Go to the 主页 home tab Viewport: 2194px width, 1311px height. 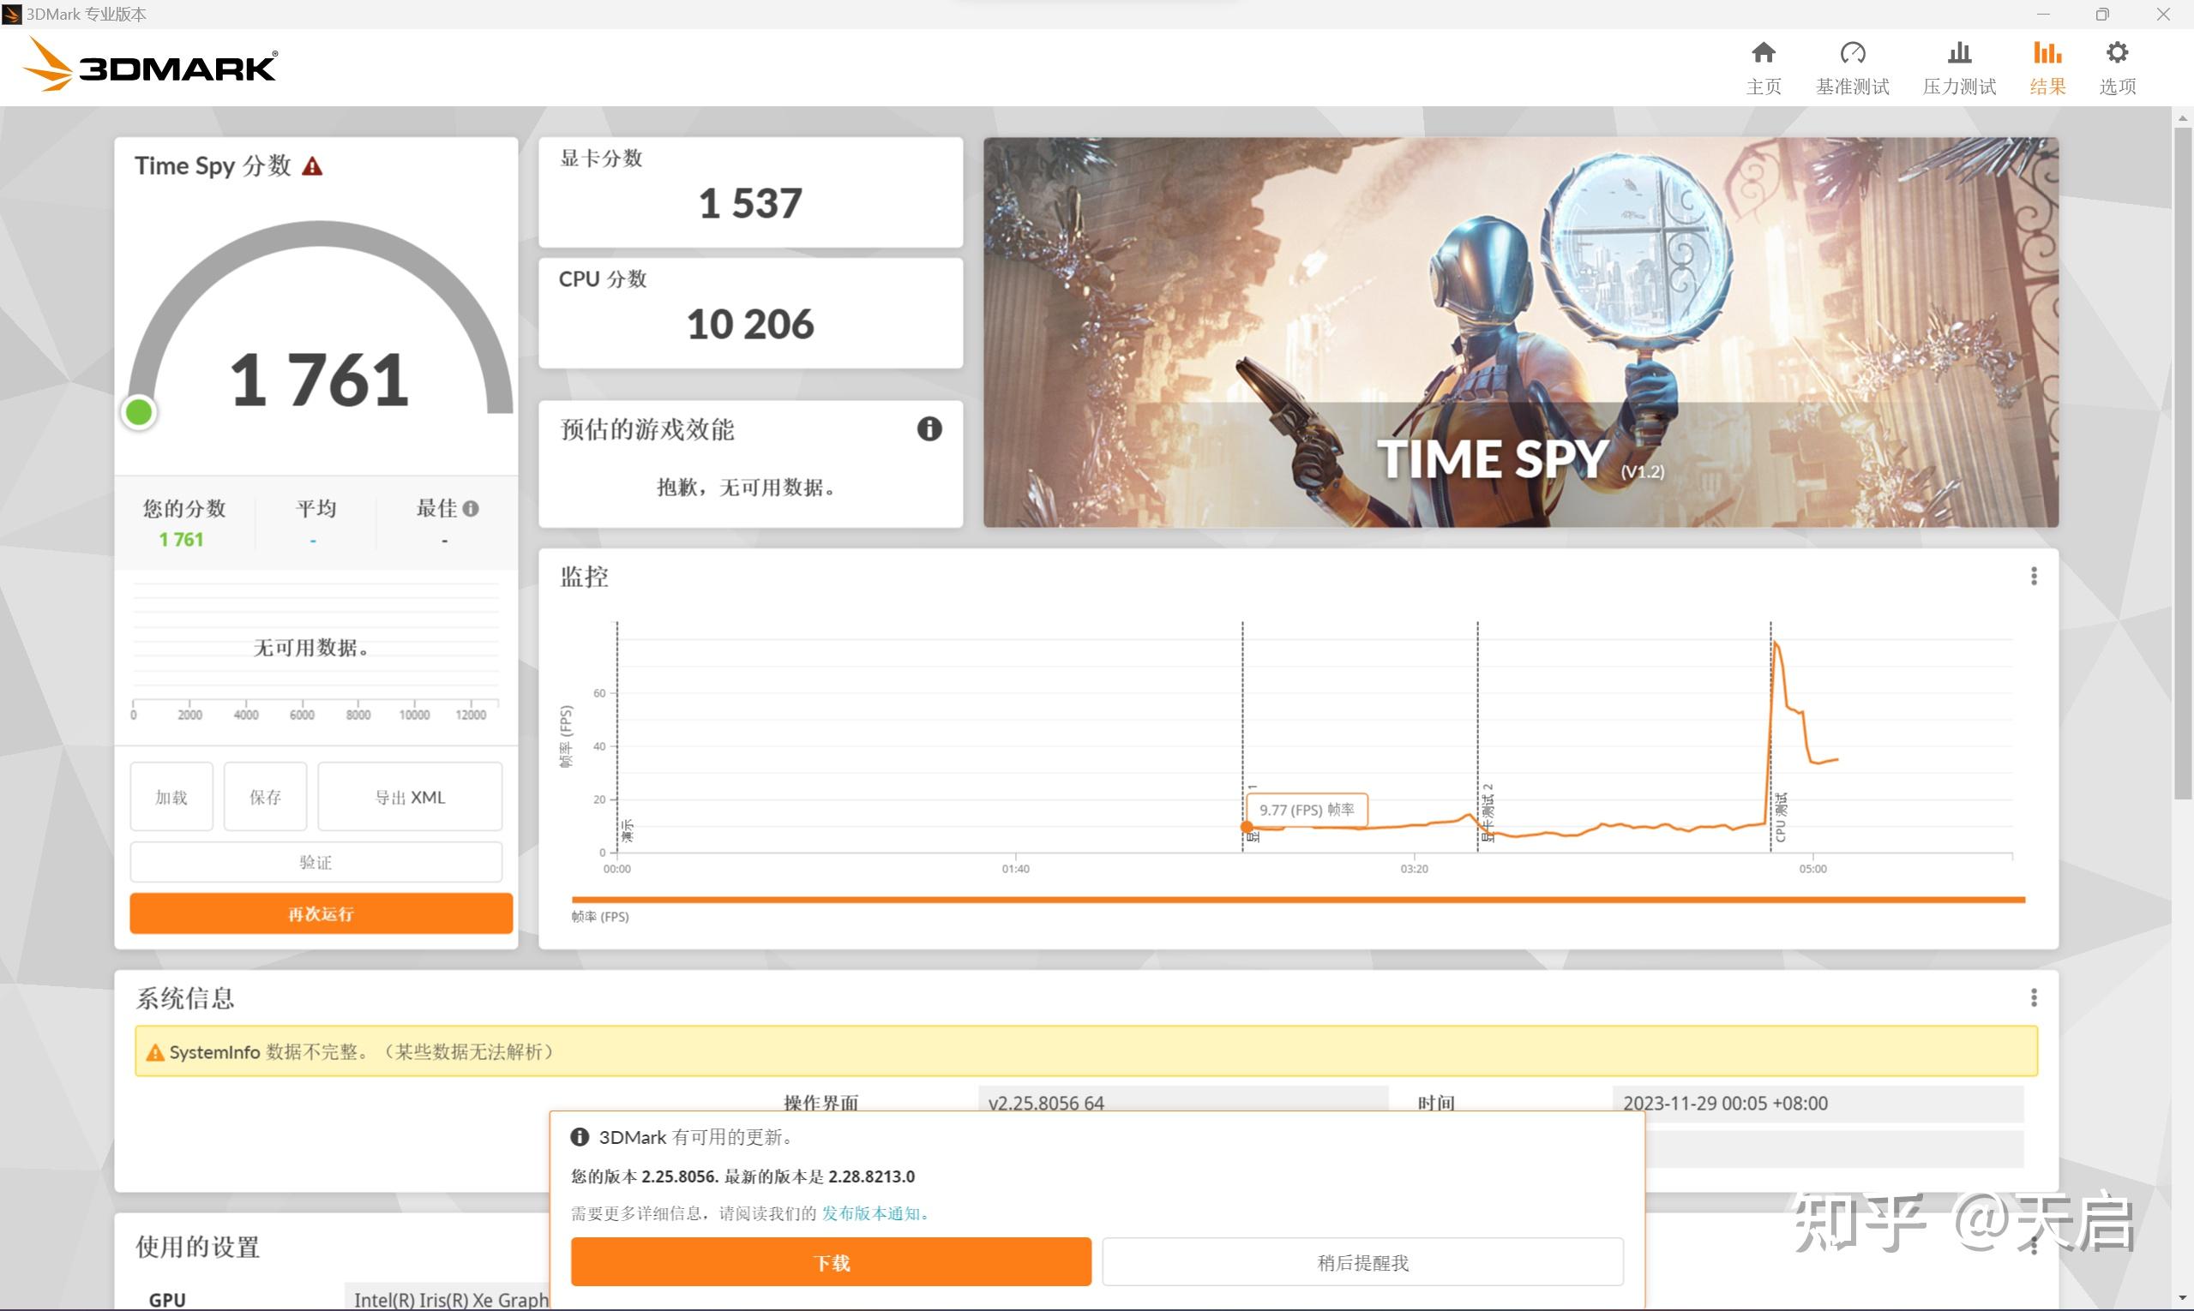(1764, 68)
